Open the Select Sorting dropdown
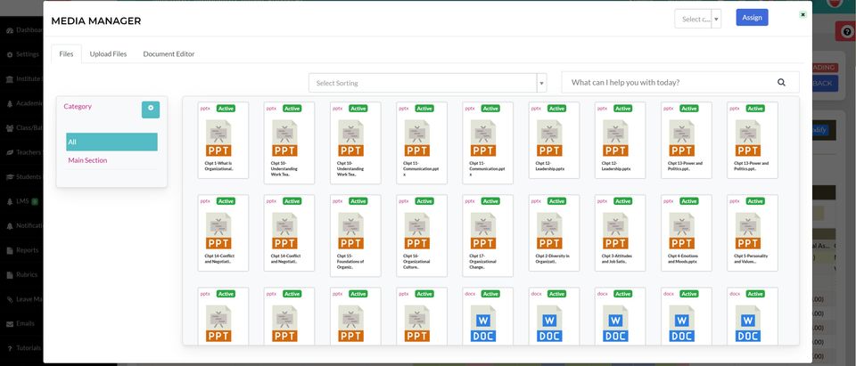The width and height of the screenshot is (856, 366). tap(428, 83)
